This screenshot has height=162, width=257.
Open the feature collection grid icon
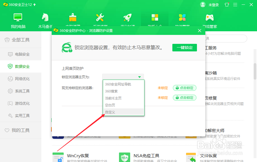(x=155, y=18)
